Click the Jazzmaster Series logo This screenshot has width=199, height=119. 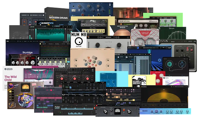click(x=46, y=23)
